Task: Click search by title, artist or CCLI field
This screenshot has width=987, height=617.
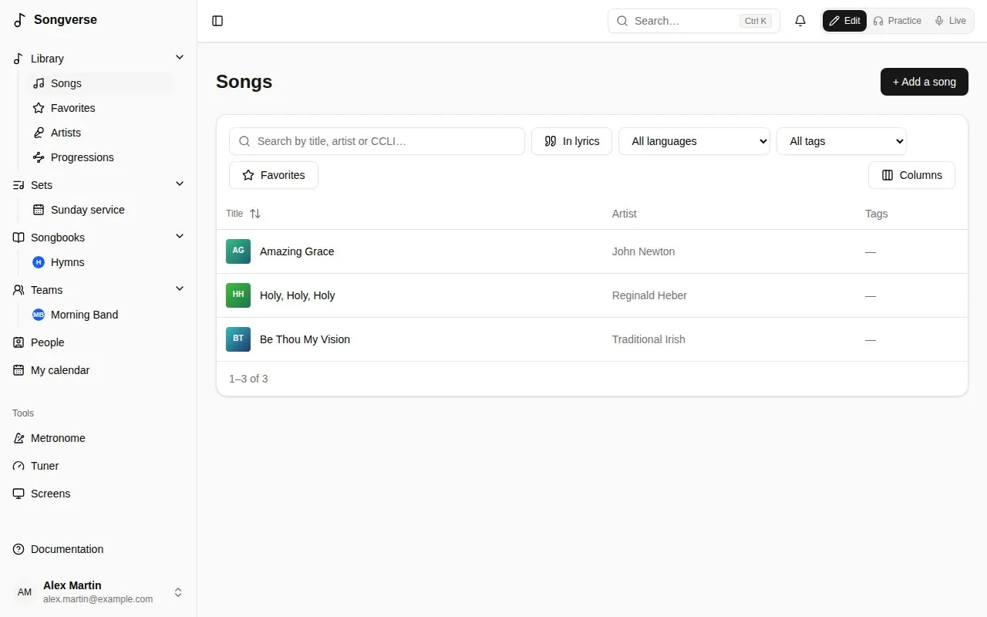Action: coord(377,141)
